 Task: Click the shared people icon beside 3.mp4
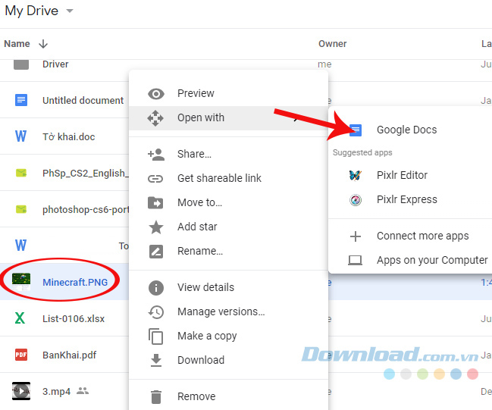(x=83, y=390)
